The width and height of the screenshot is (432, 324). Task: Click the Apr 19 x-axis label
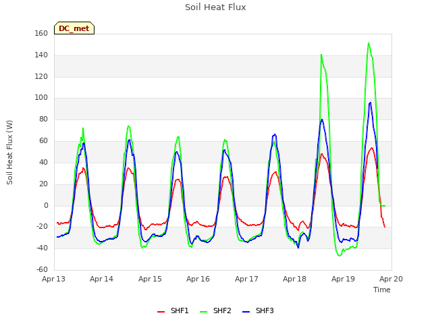343,279
